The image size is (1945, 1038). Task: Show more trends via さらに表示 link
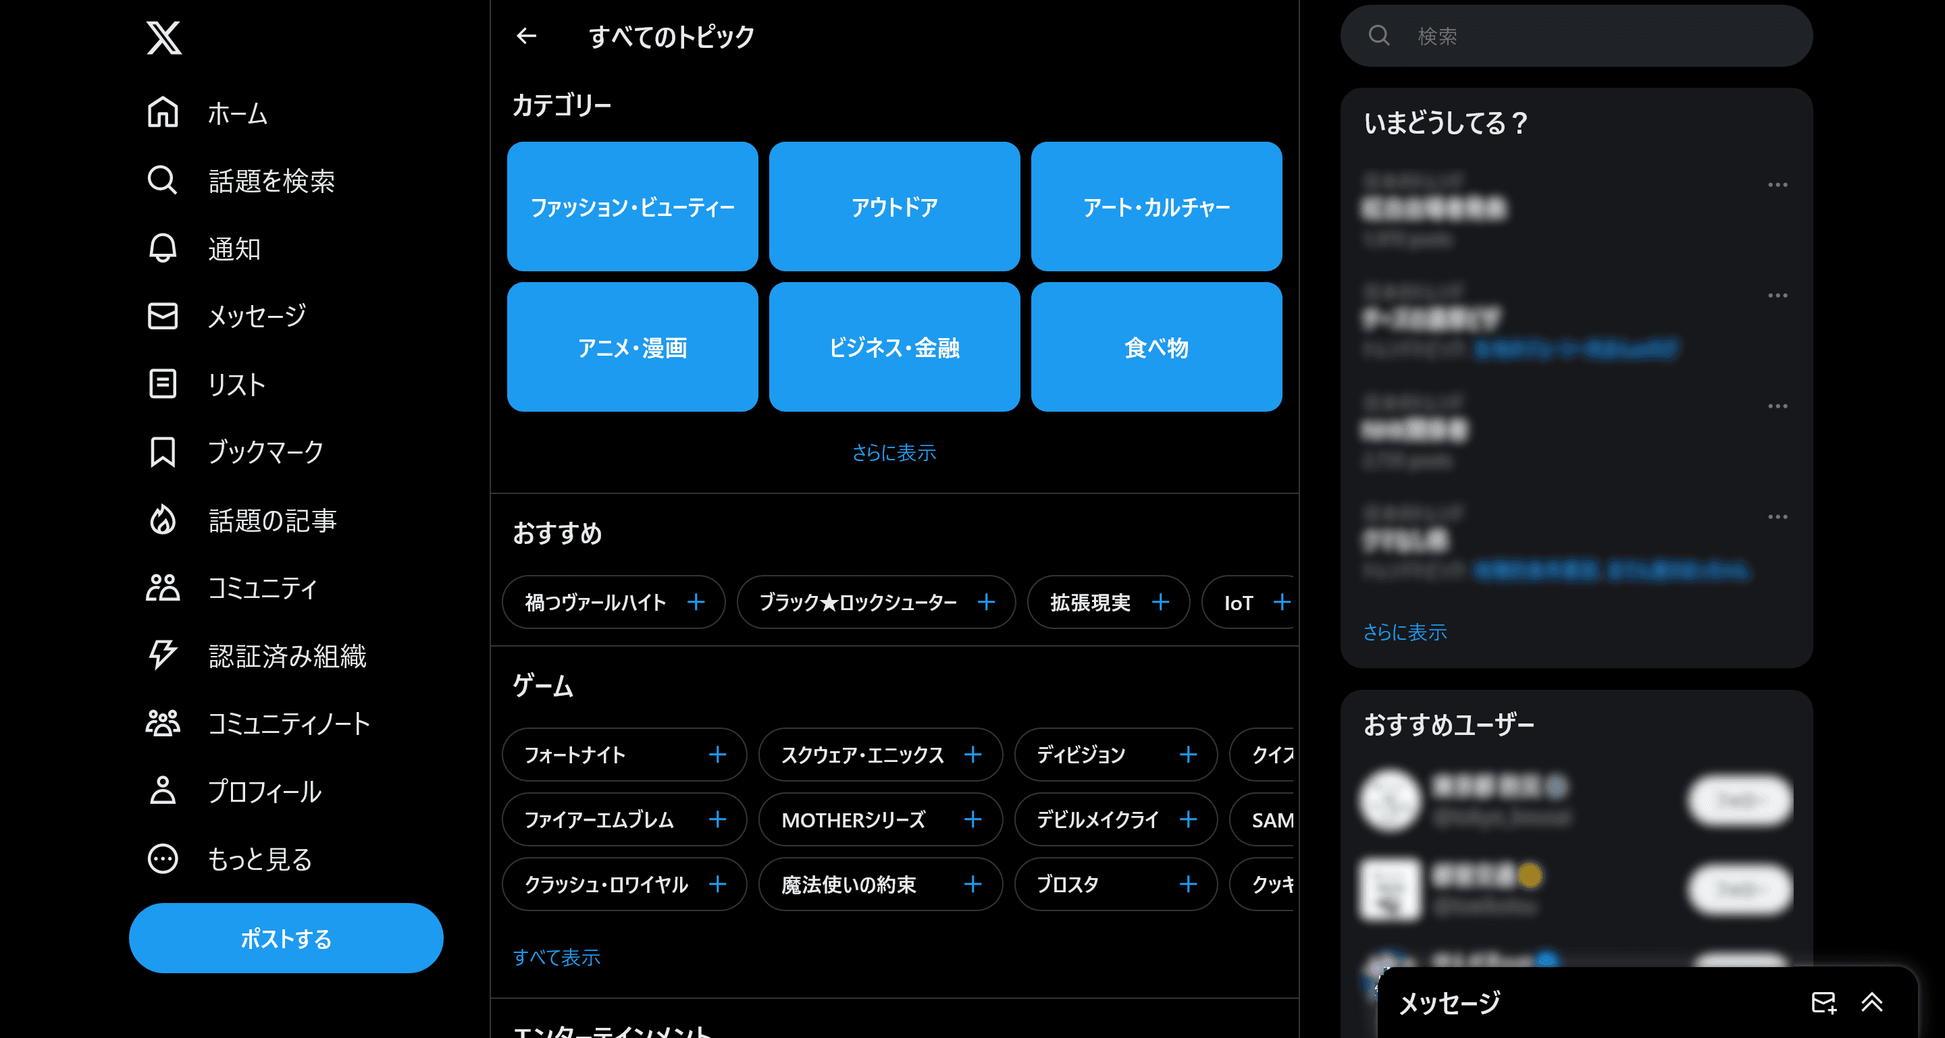(x=1405, y=632)
